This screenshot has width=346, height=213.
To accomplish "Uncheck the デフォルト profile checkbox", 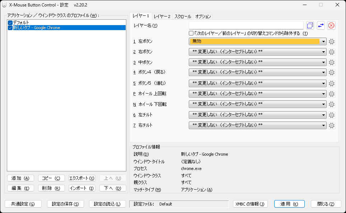I will coord(10,22).
